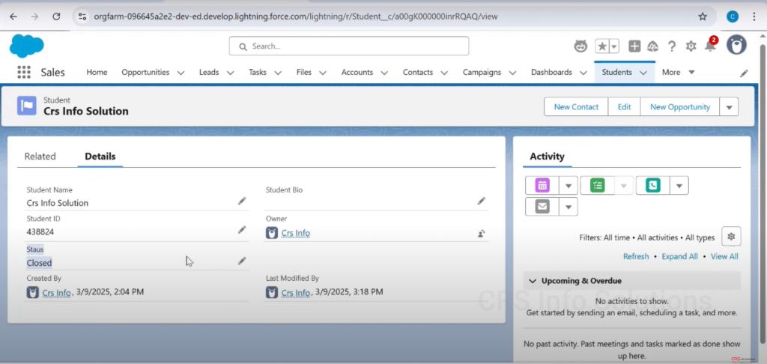Open the Setup gear icon
Viewport: 767px width, 364px height.
[x=691, y=46]
